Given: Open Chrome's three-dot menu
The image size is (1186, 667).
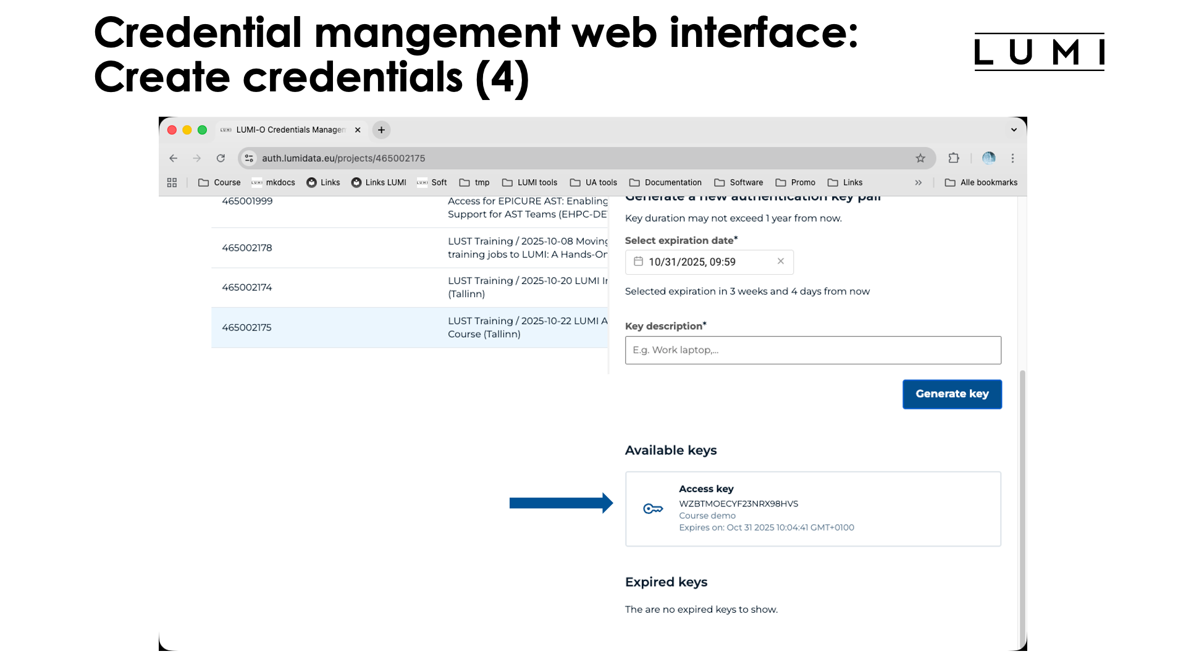Looking at the screenshot, I should pyautogui.click(x=1012, y=158).
